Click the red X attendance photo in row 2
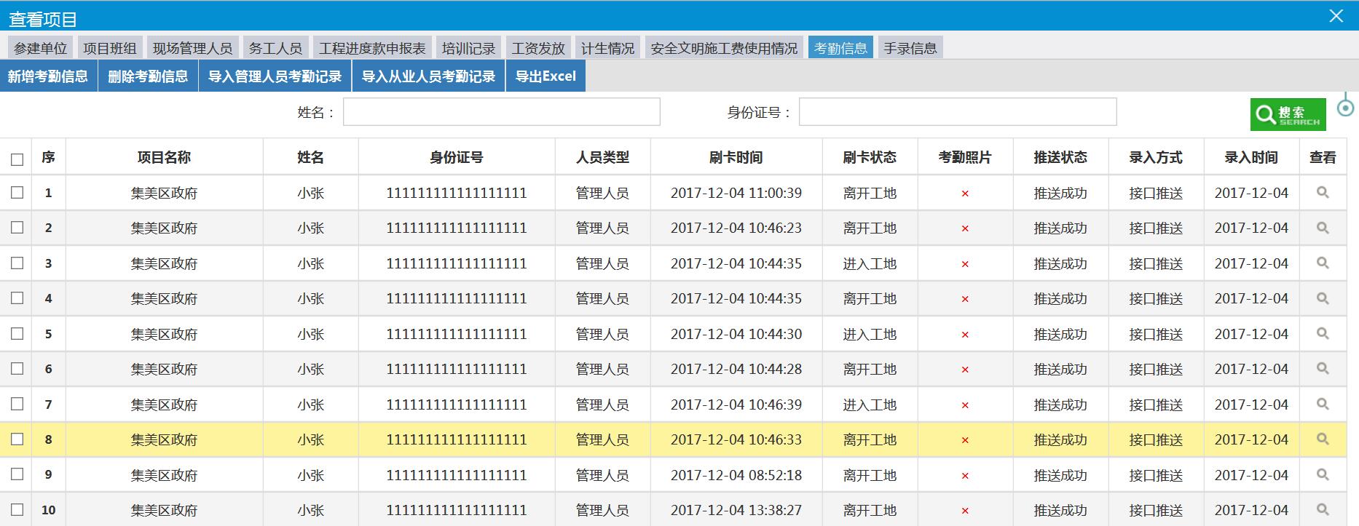The width and height of the screenshot is (1359, 526). click(x=965, y=228)
